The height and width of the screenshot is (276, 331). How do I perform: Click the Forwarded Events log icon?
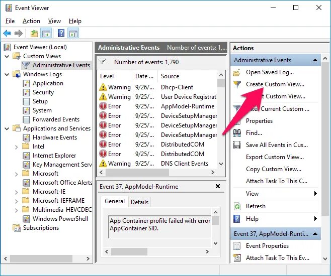pyautogui.click(x=26, y=119)
